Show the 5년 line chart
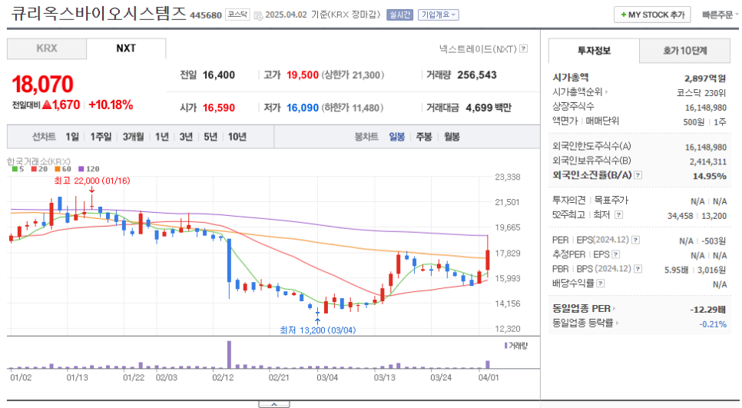Screen dimensions: 742x408 (x=210, y=137)
